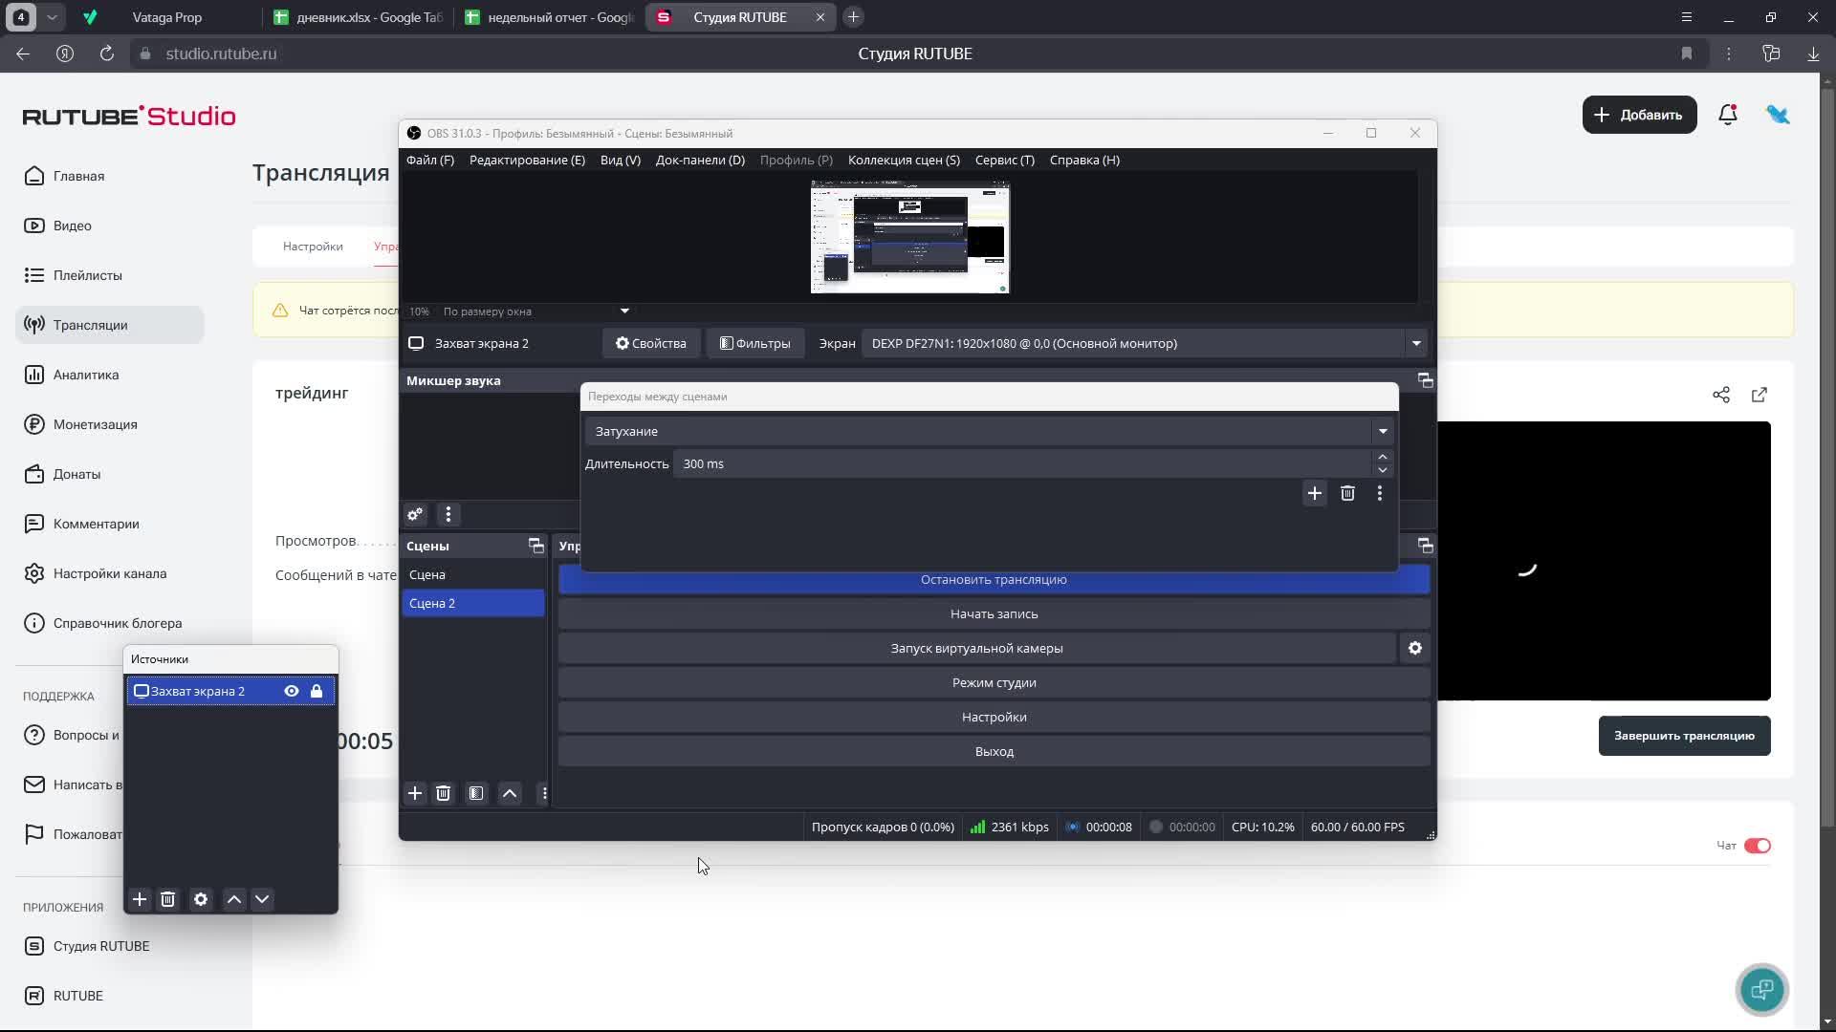Image resolution: width=1836 pixels, height=1032 pixels.
Task: Open transition properties three-dot menu
Action: pos(1380,493)
